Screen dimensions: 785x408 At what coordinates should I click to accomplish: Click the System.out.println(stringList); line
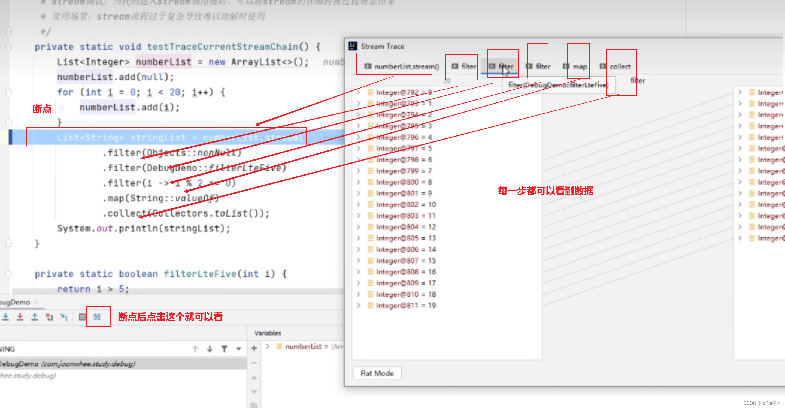point(144,228)
